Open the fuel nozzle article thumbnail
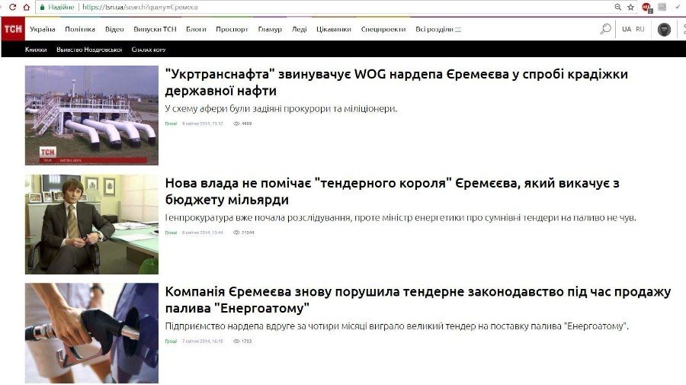686x385 pixels. click(x=91, y=333)
